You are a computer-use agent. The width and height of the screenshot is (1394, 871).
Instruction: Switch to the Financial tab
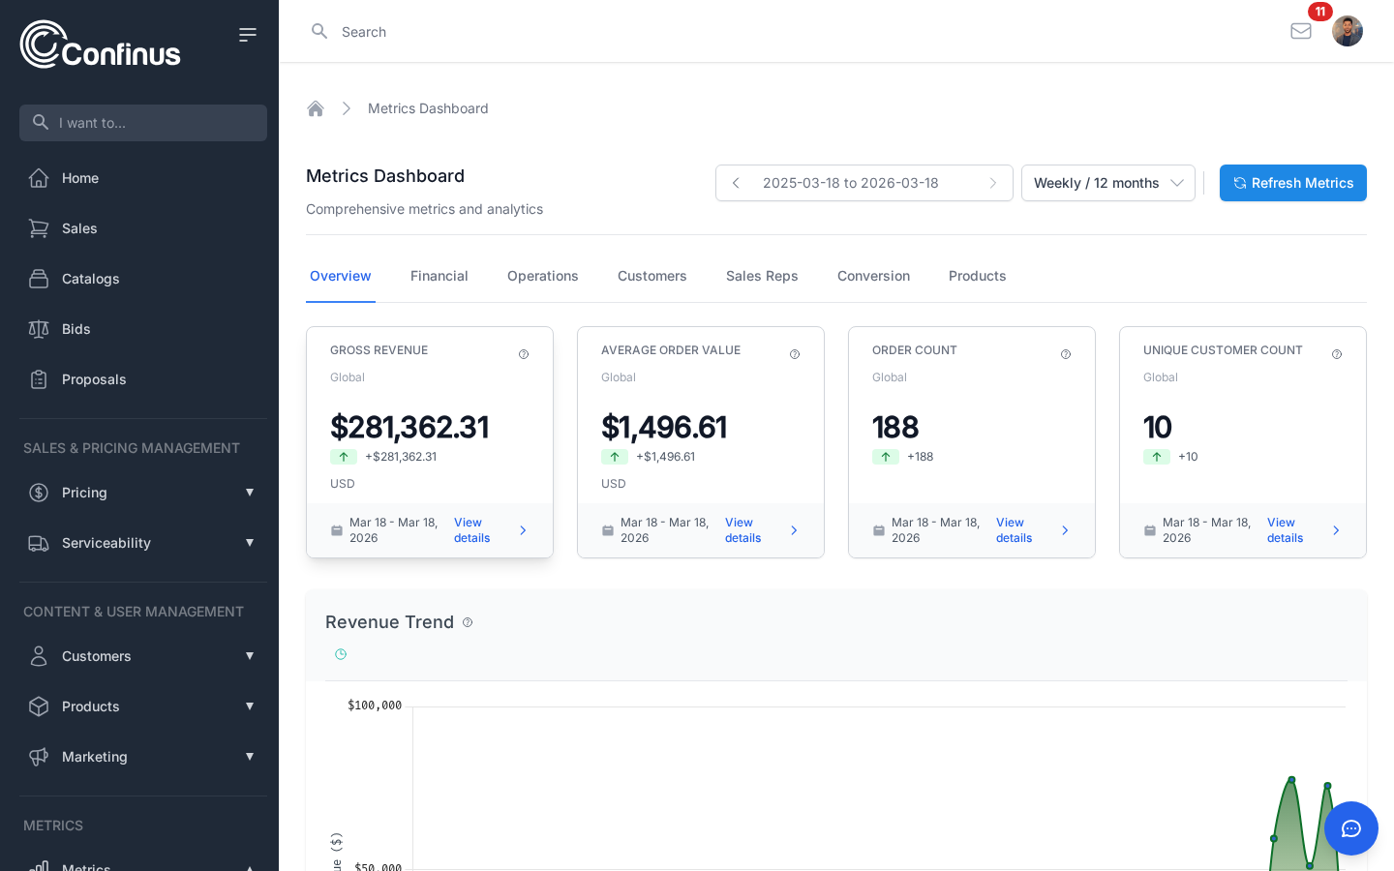coord(439,276)
